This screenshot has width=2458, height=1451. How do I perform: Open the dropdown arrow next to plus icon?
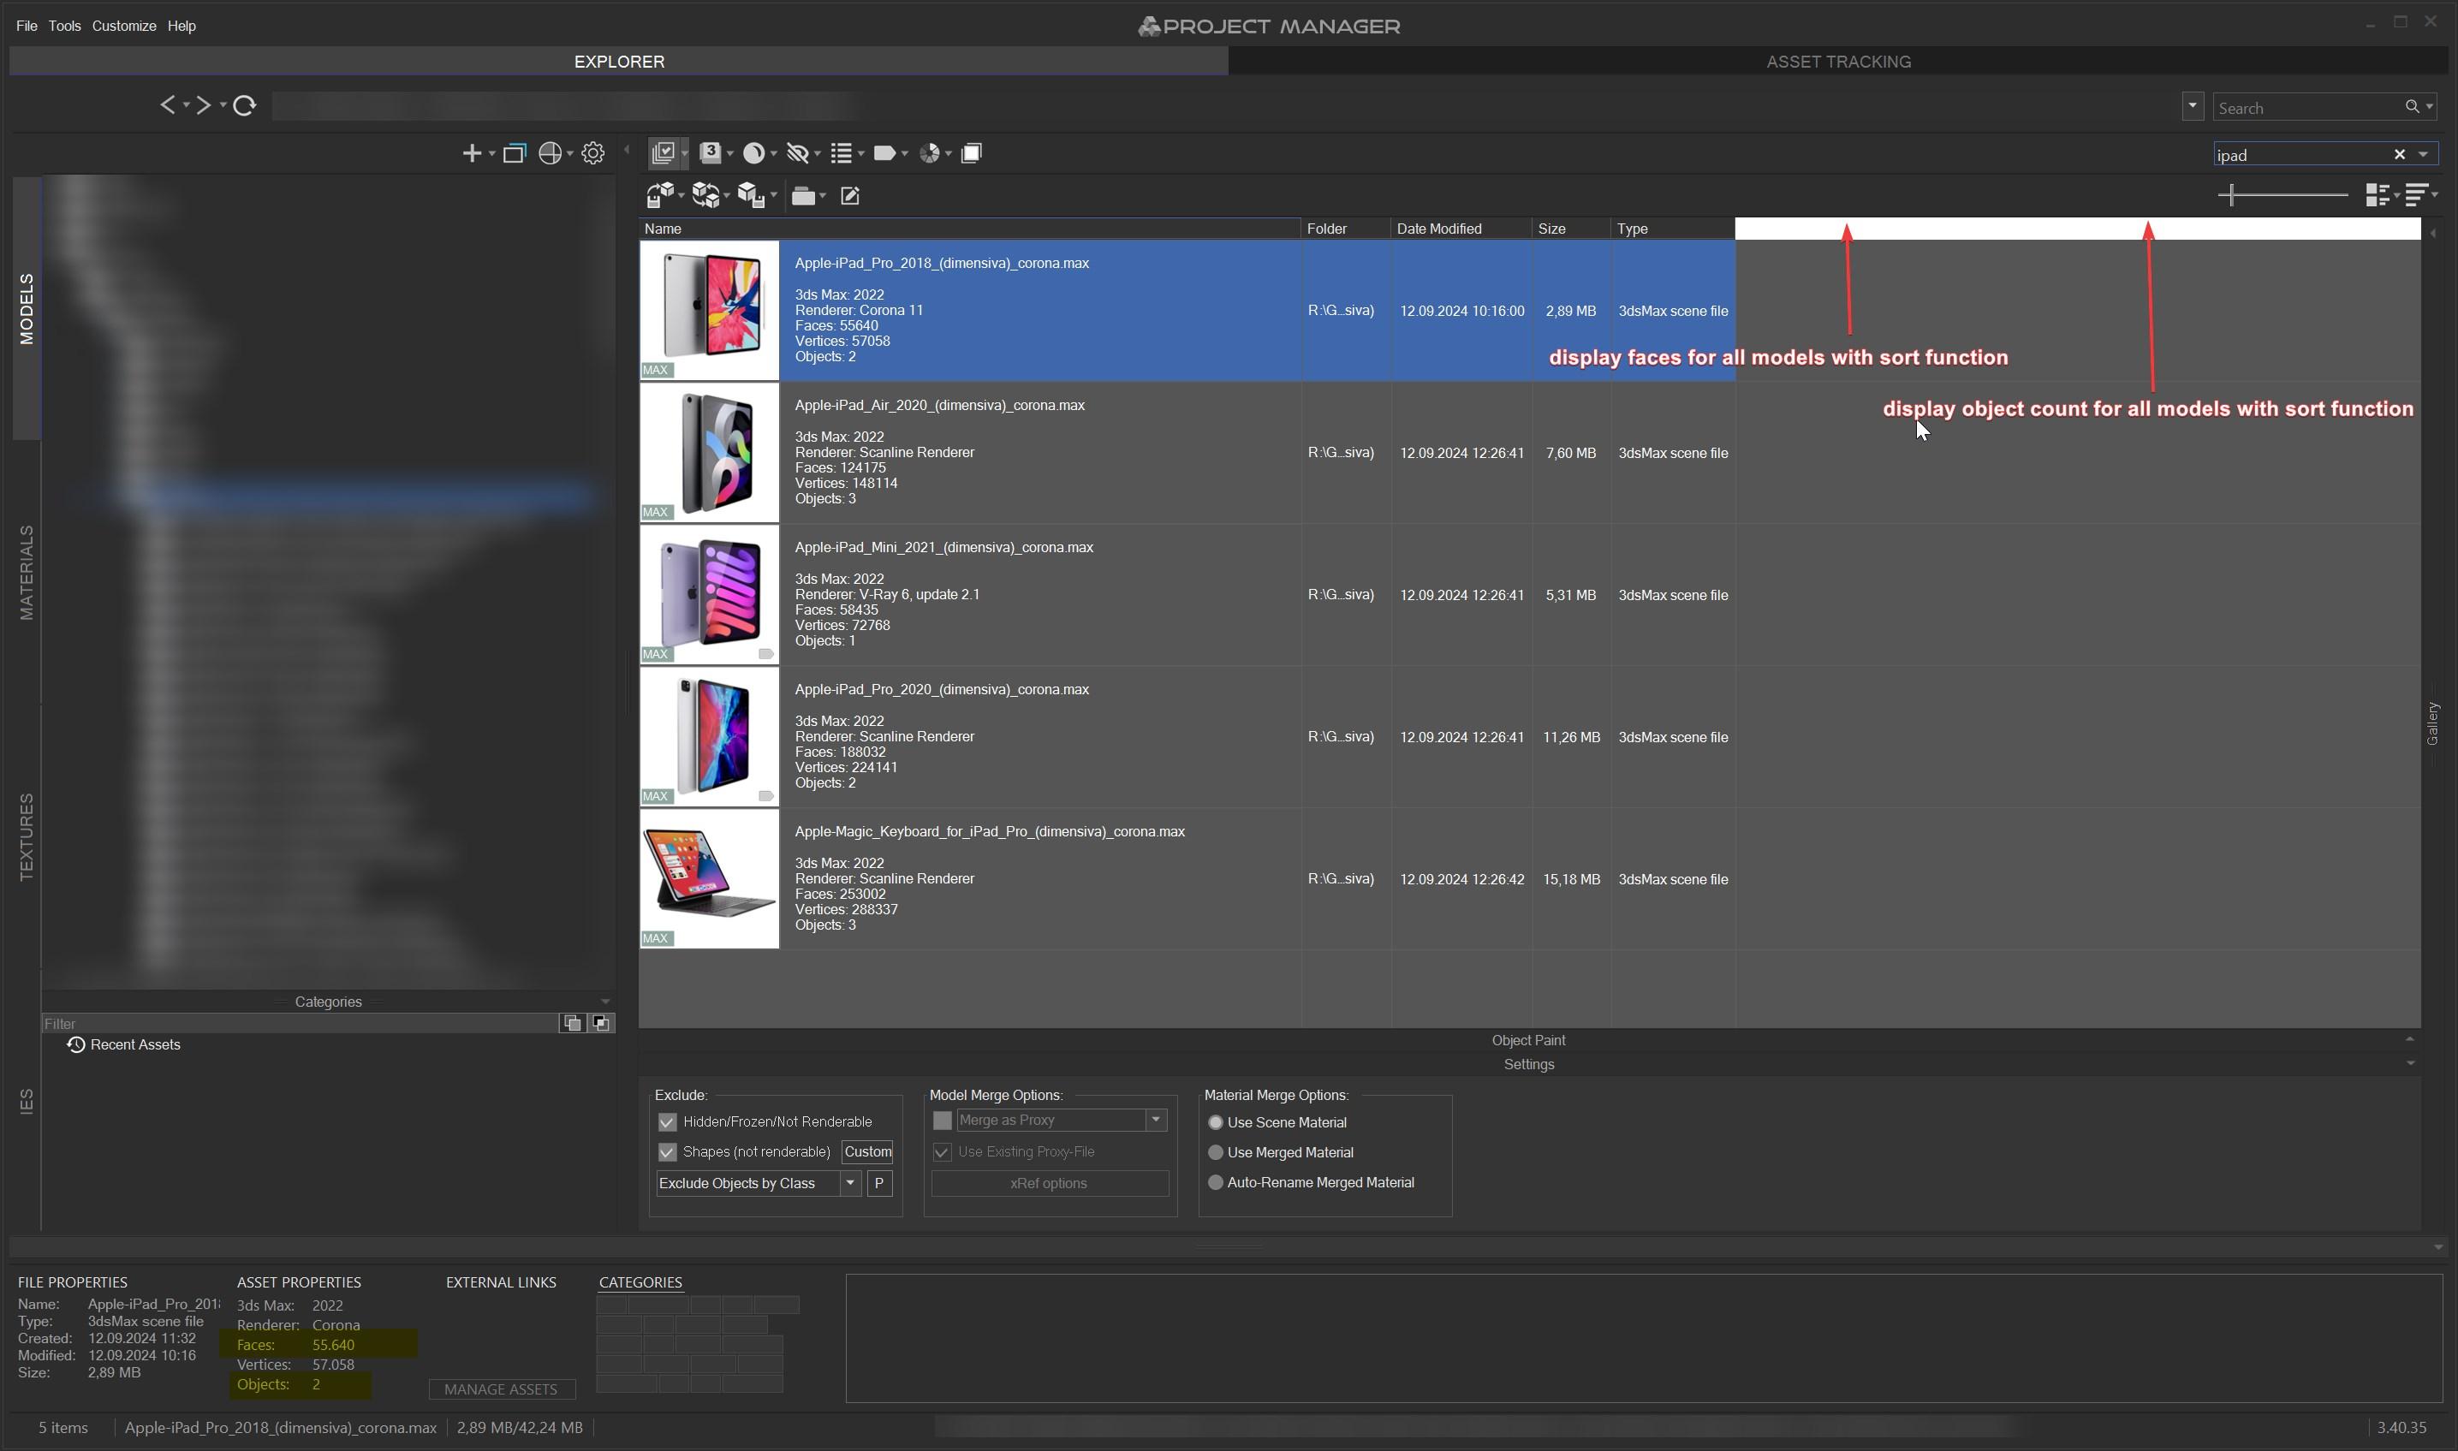coord(491,154)
